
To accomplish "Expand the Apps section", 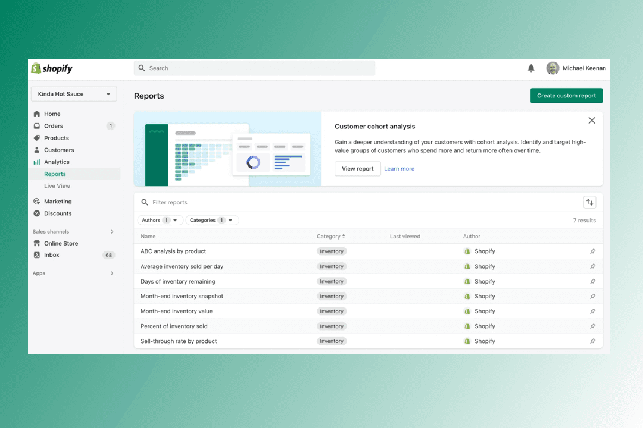I will (x=112, y=273).
